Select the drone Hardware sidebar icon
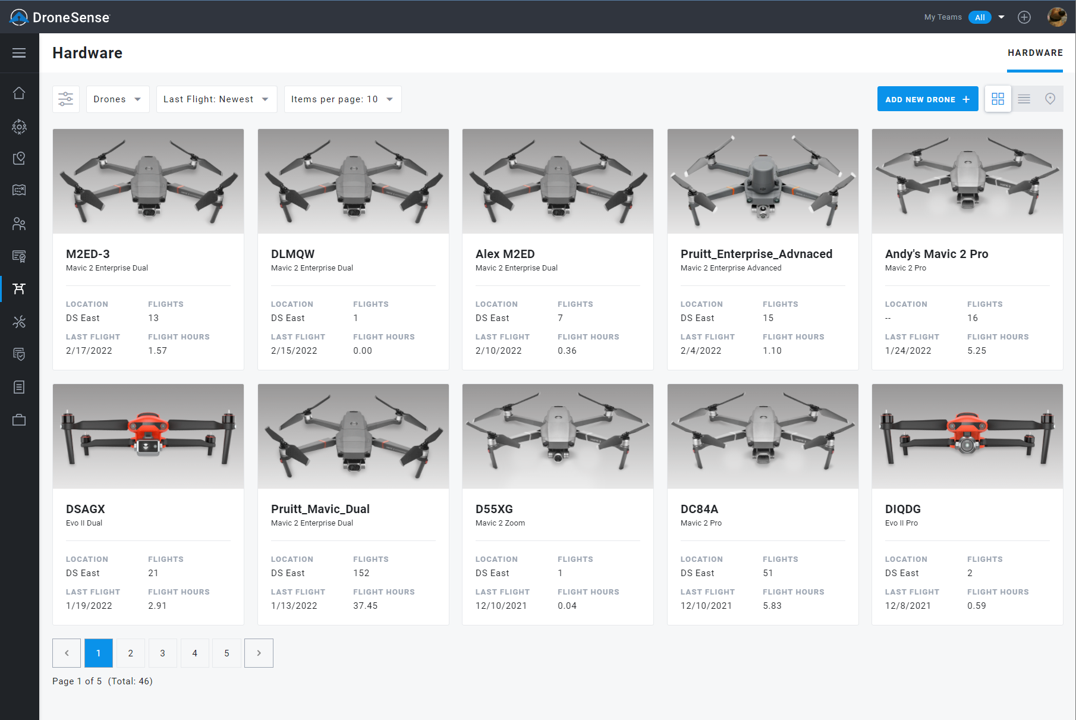Viewport: 1076px width, 720px height. pos(19,288)
